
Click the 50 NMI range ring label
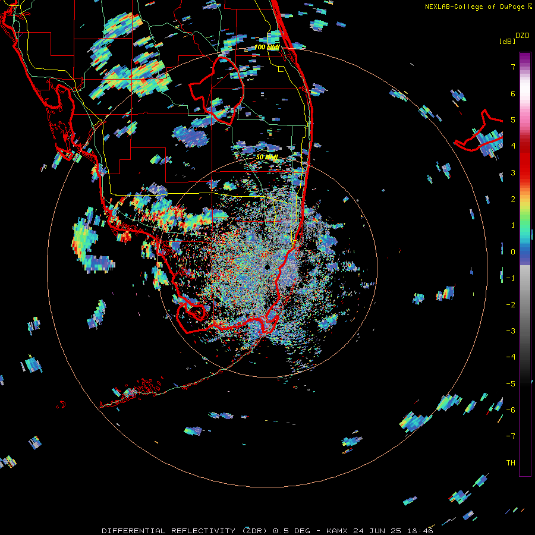click(x=267, y=158)
